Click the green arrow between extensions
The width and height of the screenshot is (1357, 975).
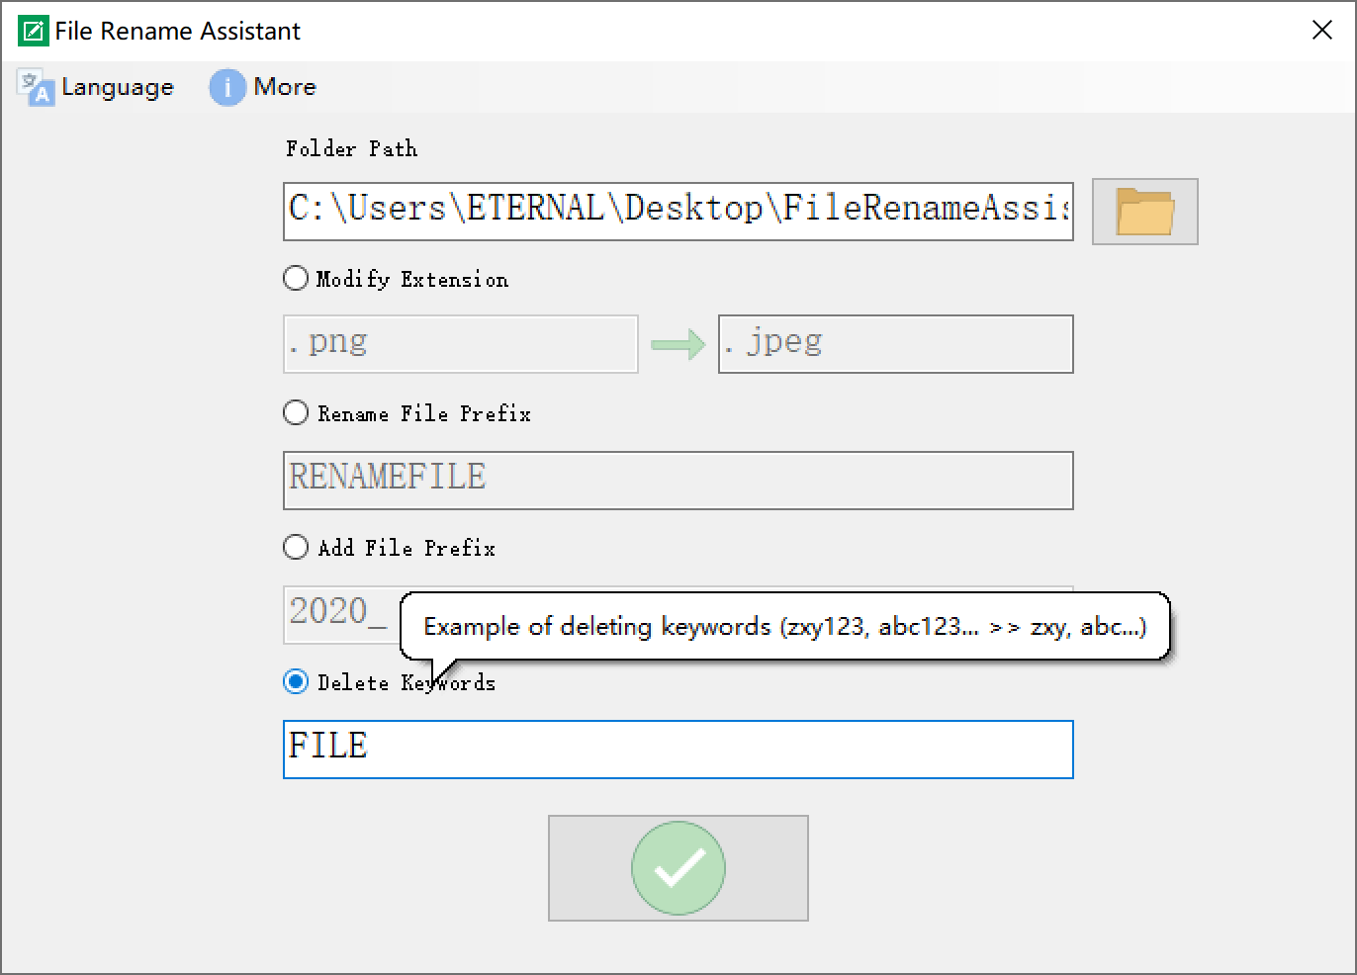678,344
